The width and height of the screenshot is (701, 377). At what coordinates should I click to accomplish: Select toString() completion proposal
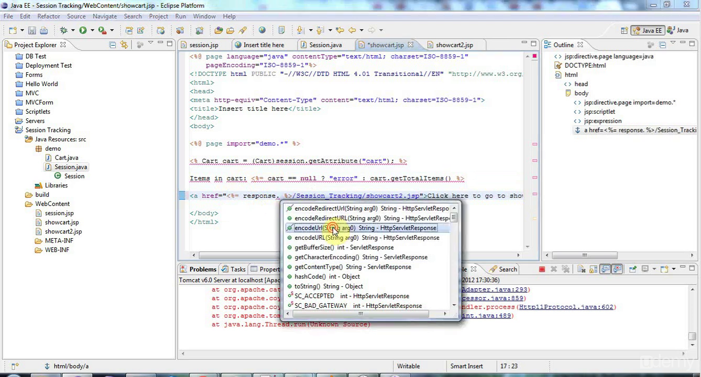[x=367, y=286]
